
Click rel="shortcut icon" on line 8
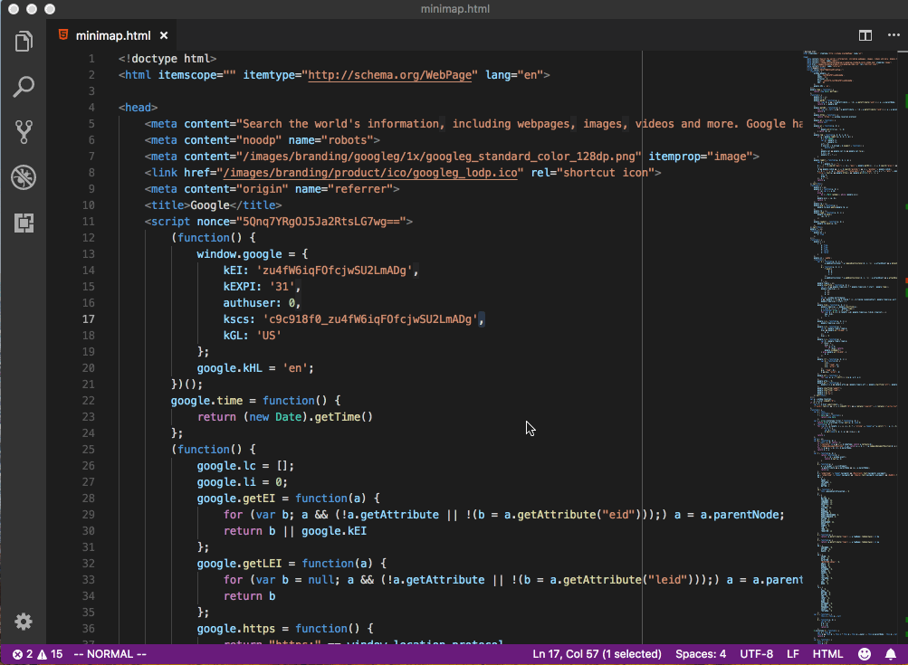[592, 173]
